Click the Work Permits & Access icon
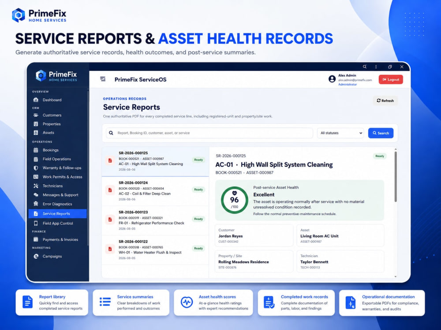Image resolution: width=441 pixels, height=330 pixels. point(36,177)
